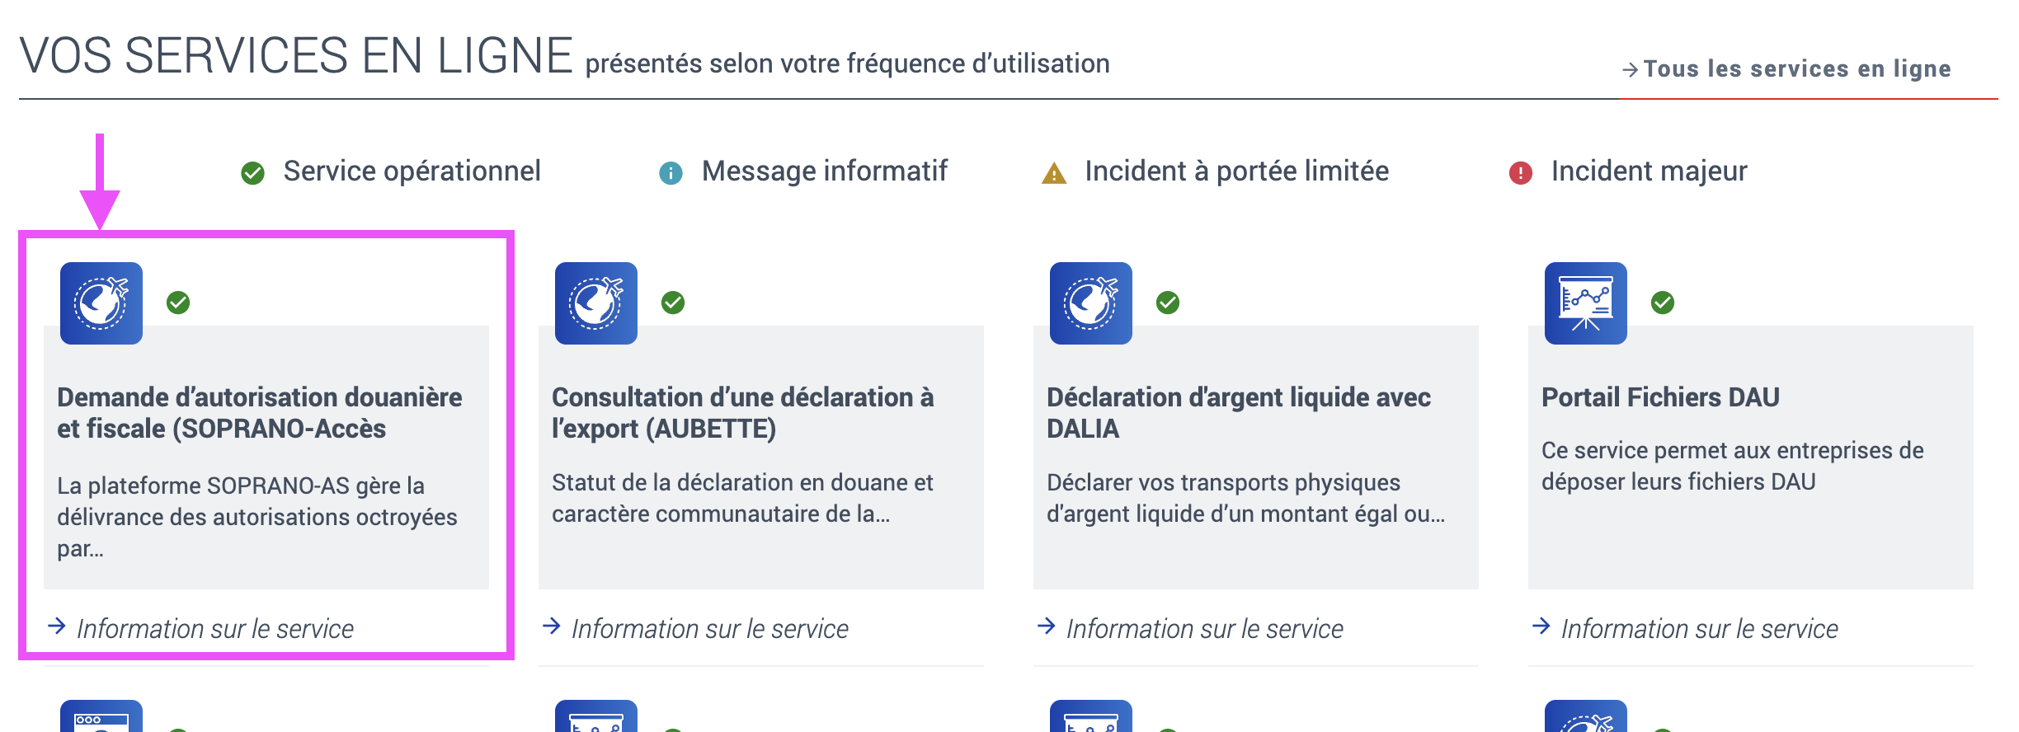The width and height of the screenshot is (2019, 732).
Task: Open Information sur le service for AUBETTE
Action: click(709, 629)
